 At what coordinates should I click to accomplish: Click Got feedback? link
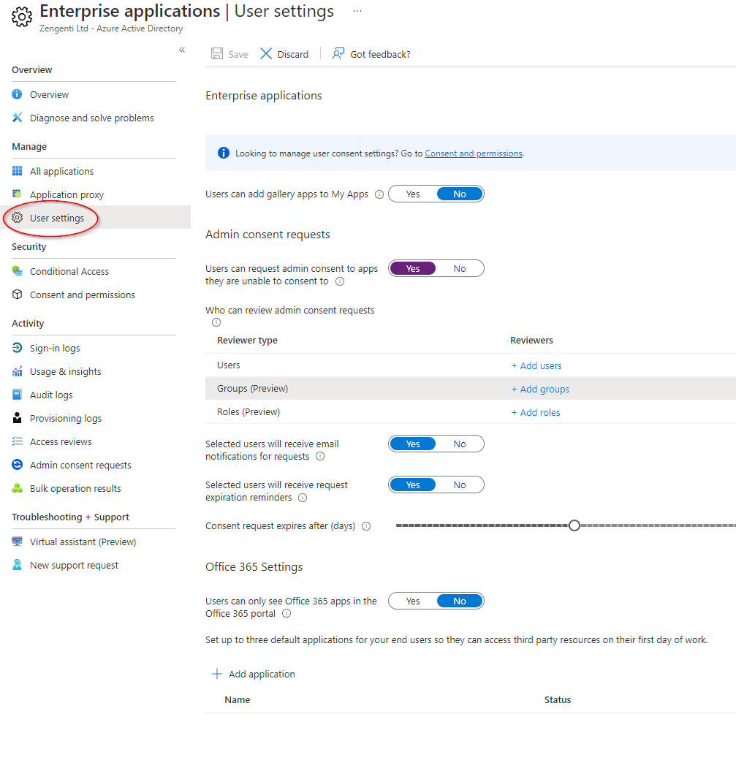(x=380, y=54)
